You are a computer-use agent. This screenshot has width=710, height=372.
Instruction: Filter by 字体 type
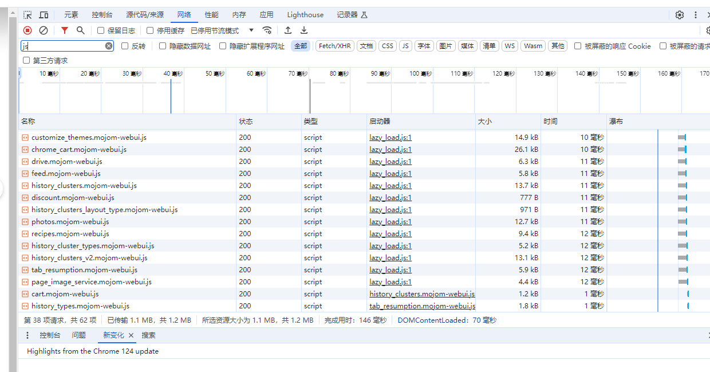tap(424, 46)
